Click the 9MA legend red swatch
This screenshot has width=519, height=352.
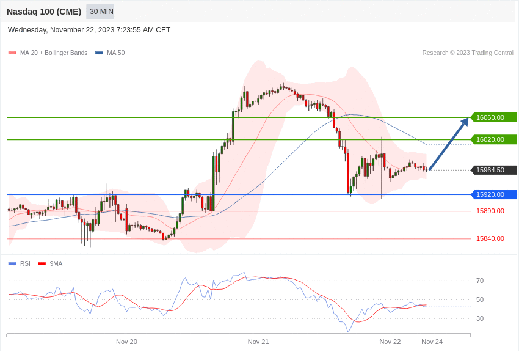(x=42, y=264)
